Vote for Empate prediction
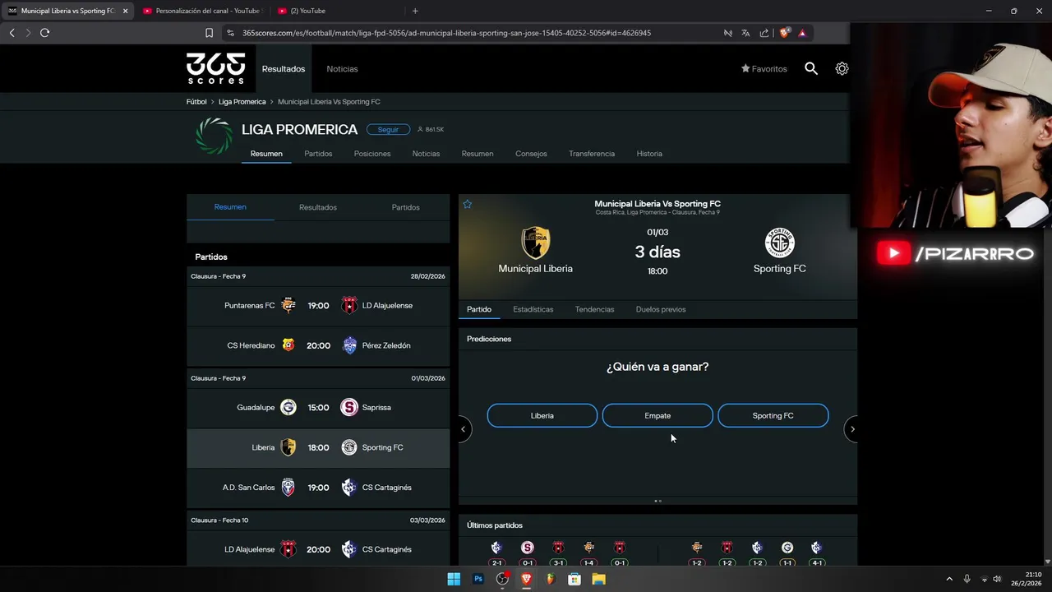Viewport: 1052px width, 592px height. tap(657, 416)
